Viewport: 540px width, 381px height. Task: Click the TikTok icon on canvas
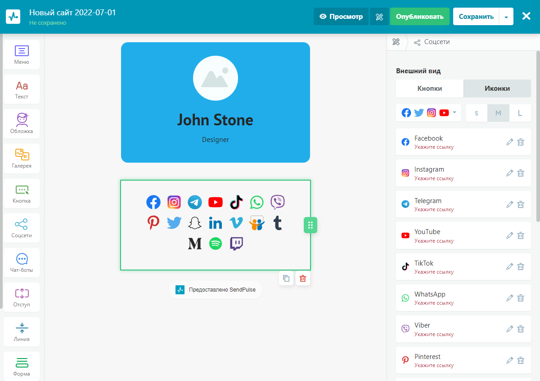click(x=236, y=202)
